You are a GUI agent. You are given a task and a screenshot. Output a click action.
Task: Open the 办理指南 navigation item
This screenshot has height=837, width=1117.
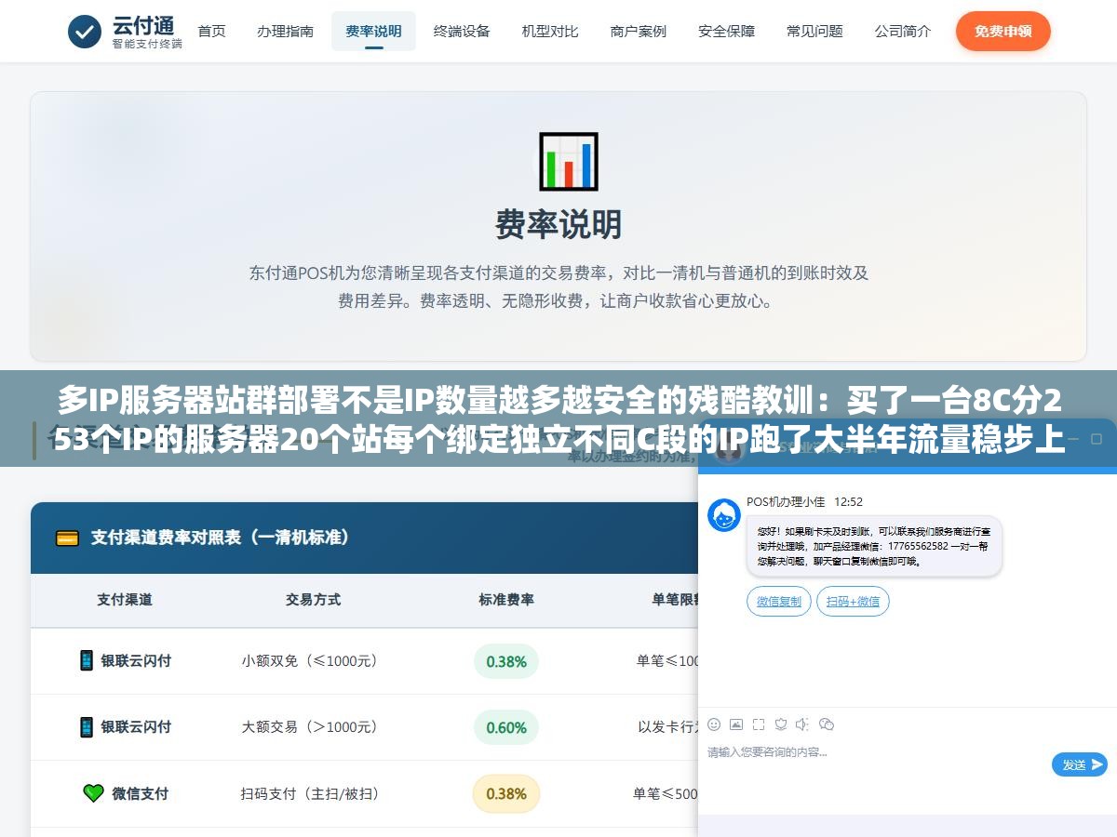(x=285, y=31)
